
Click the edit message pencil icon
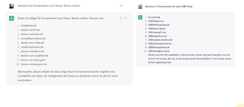point(121,6)
